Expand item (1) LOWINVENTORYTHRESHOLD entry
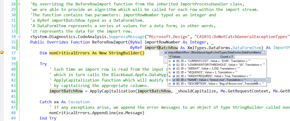The width and height of the screenshot is (290, 121). pyautogui.click(x=170, y=65)
